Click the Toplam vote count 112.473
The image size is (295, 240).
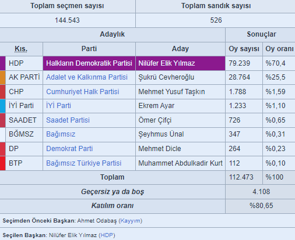(241, 177)
